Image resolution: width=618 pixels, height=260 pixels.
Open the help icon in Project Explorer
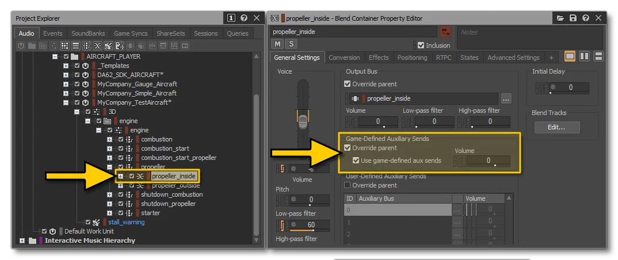(x=244, y=18)
